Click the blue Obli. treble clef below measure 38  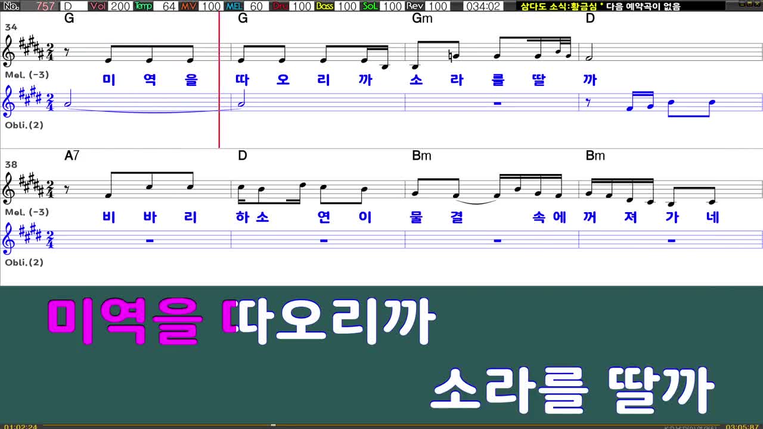9,239
